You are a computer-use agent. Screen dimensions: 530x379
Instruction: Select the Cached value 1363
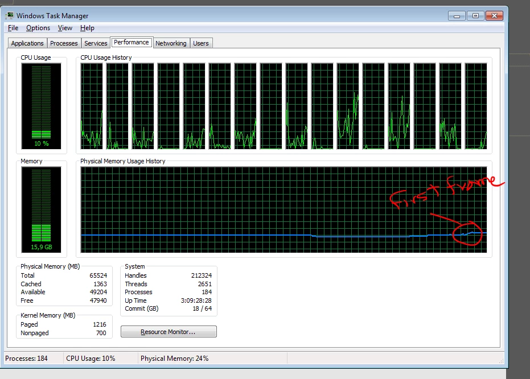tap(100, 284)
